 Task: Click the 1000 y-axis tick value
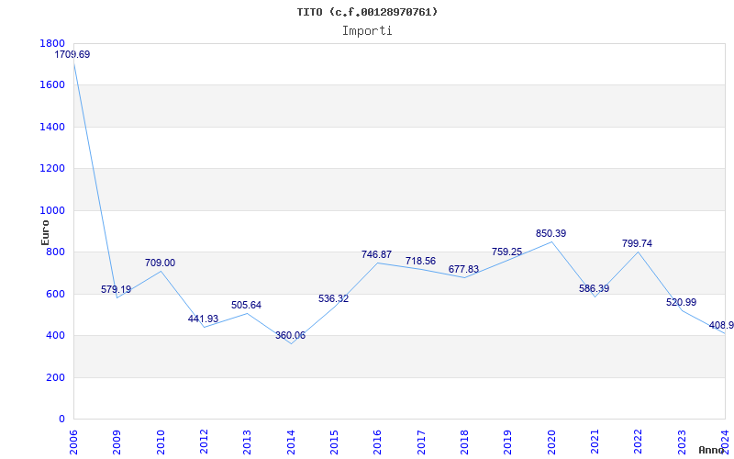[x=52, y=210]
